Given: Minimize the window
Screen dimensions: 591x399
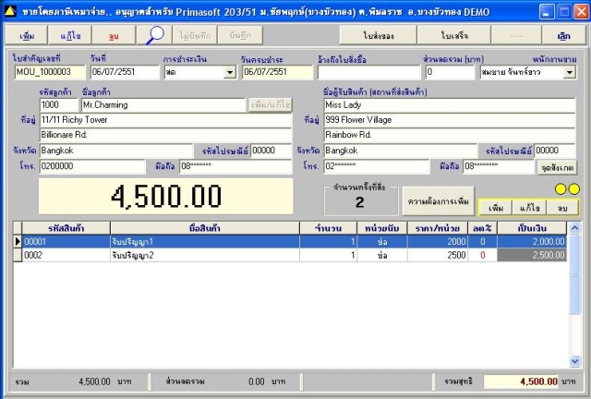Looking at the screenshot, I should coord(547,12).
